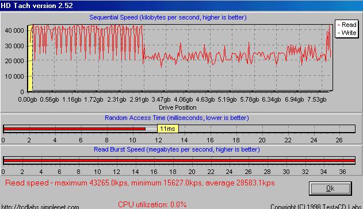
Task: Click the 2.91gb drive position label
Action: tap(139, 99)
